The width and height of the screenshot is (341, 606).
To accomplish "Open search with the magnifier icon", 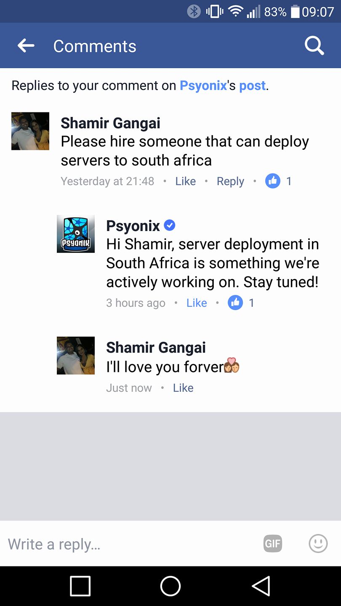I will click(x=314, y=45).
